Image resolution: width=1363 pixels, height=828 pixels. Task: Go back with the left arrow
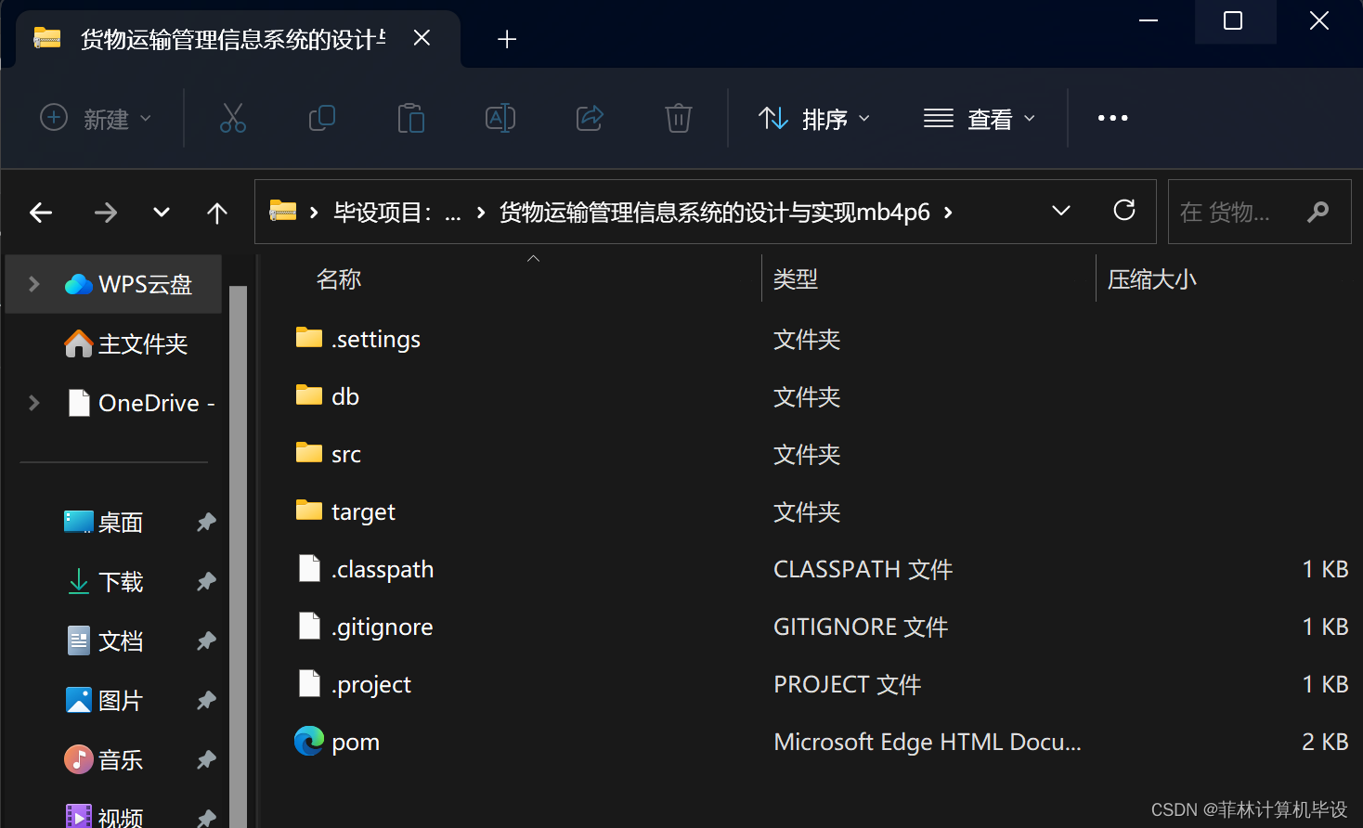coord(41,213)
